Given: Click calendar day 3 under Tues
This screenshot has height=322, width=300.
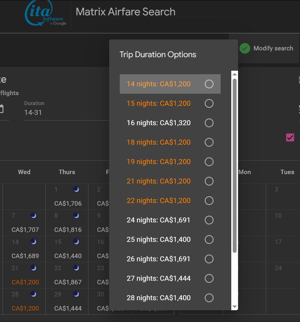Looking at the screenshot, I should point(276,189).
